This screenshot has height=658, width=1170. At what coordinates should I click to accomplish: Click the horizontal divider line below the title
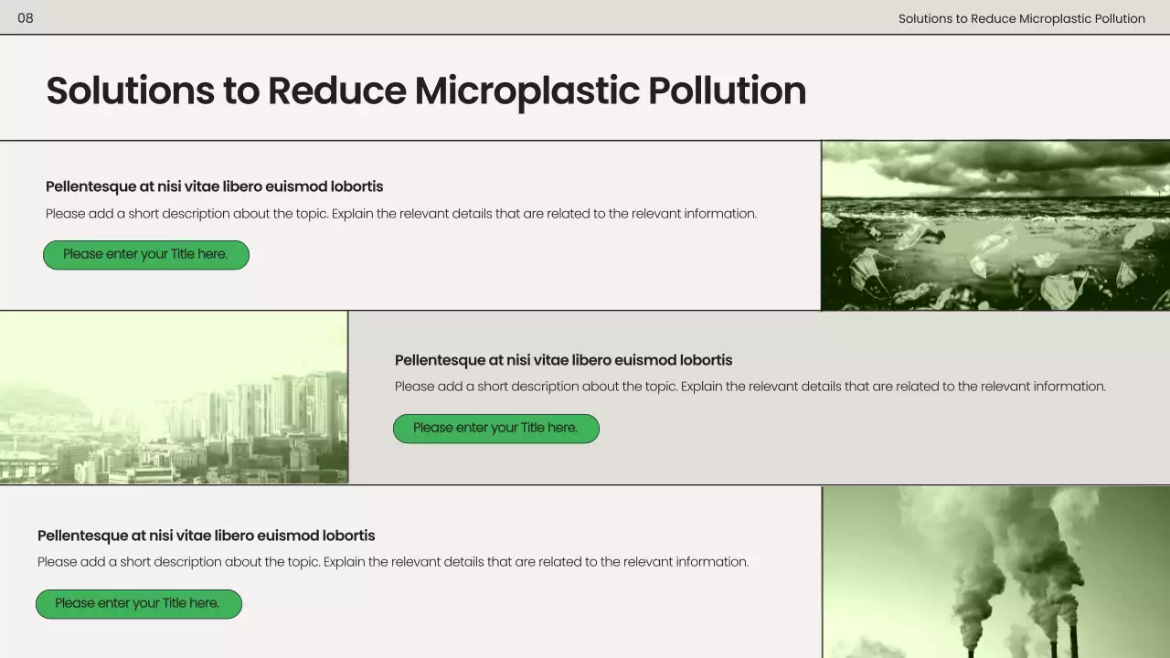(x=585, y=139)
